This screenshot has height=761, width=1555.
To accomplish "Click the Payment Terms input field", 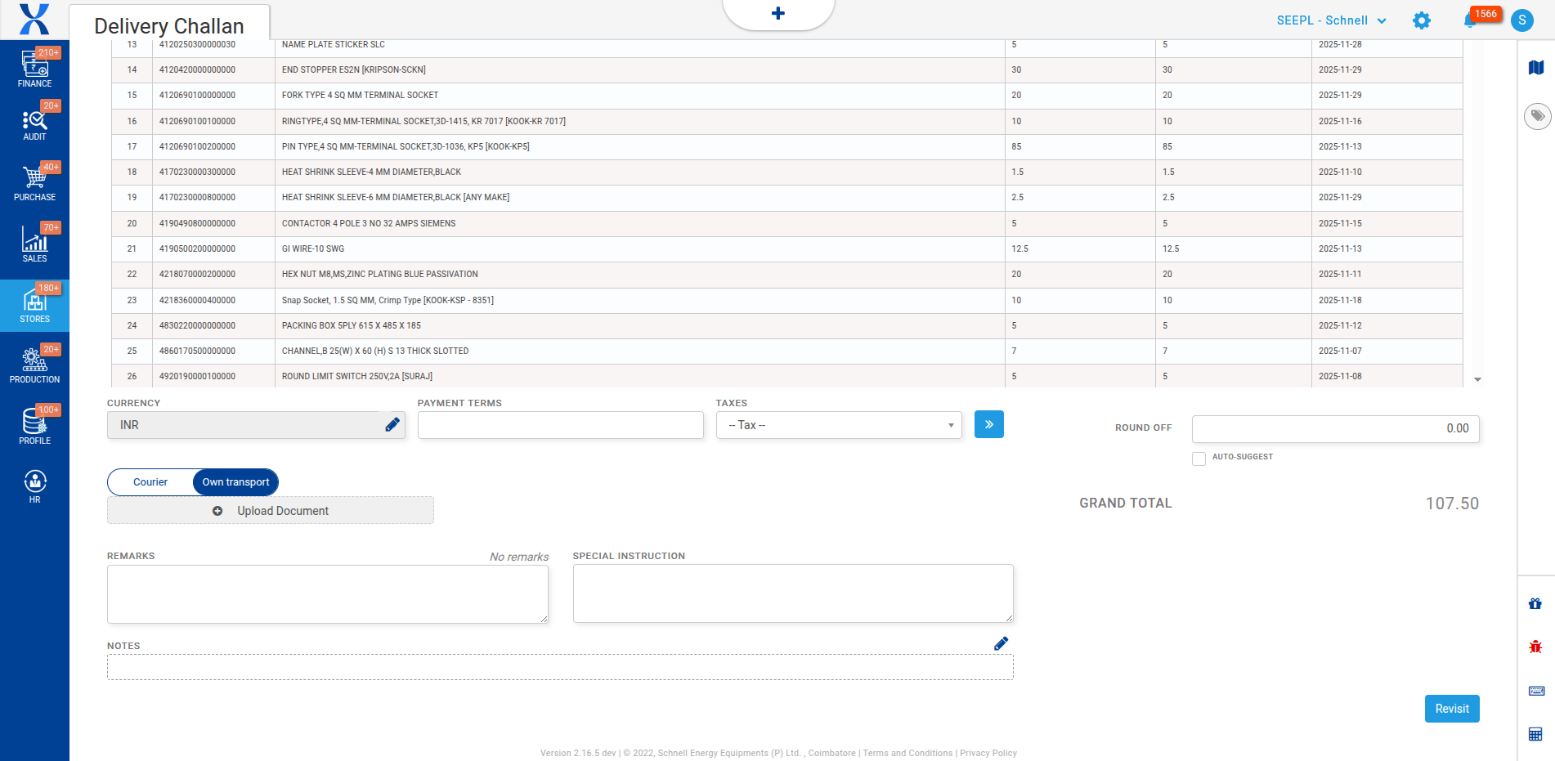I will point(560,425).
